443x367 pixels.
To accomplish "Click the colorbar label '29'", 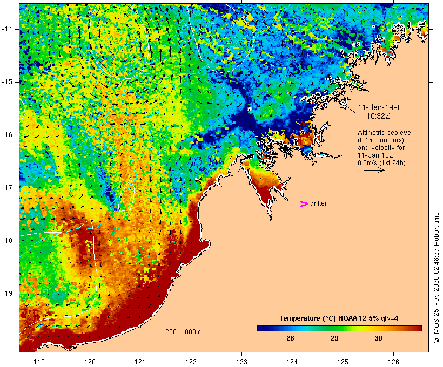I will 334,338.
